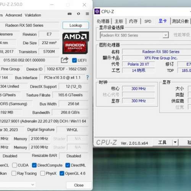Screen dimensions: 191x191
Task: Click the Bandwidth value 268.8 GB/s
Action: tap(70, 112)
